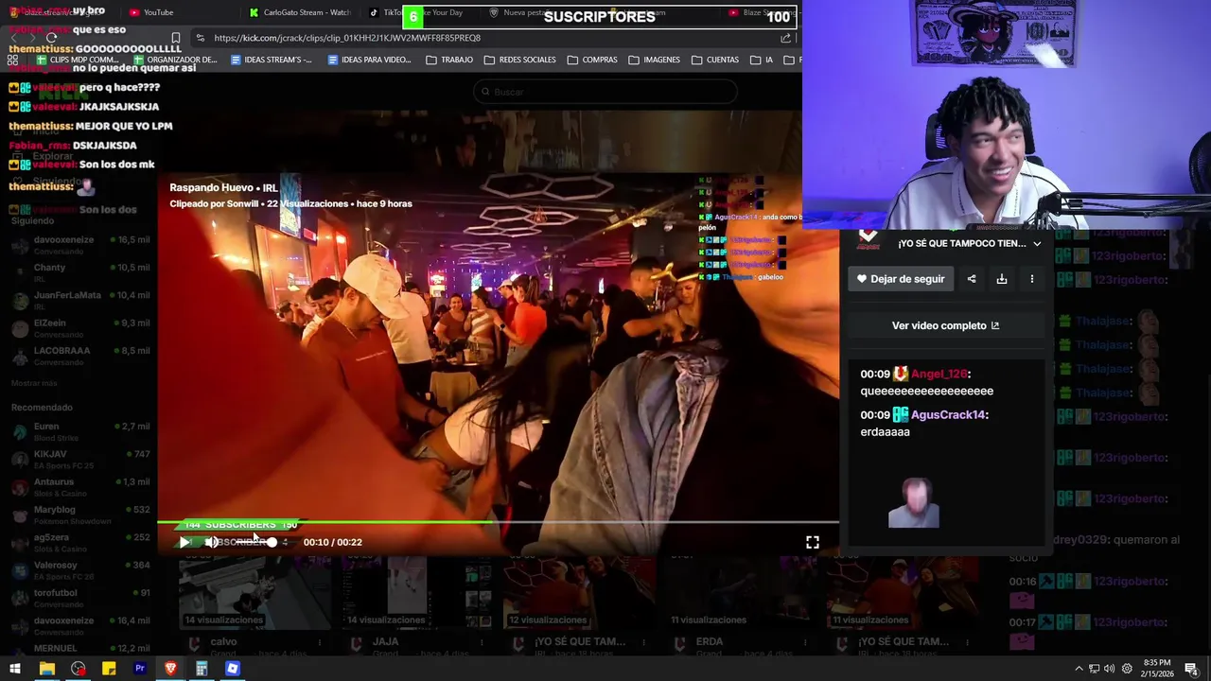The image size is (1211, 681).
Task: Open the IA bookmarks folder
Action: [762, 60]
